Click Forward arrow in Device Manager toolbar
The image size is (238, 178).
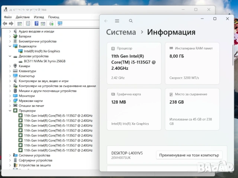11,24
